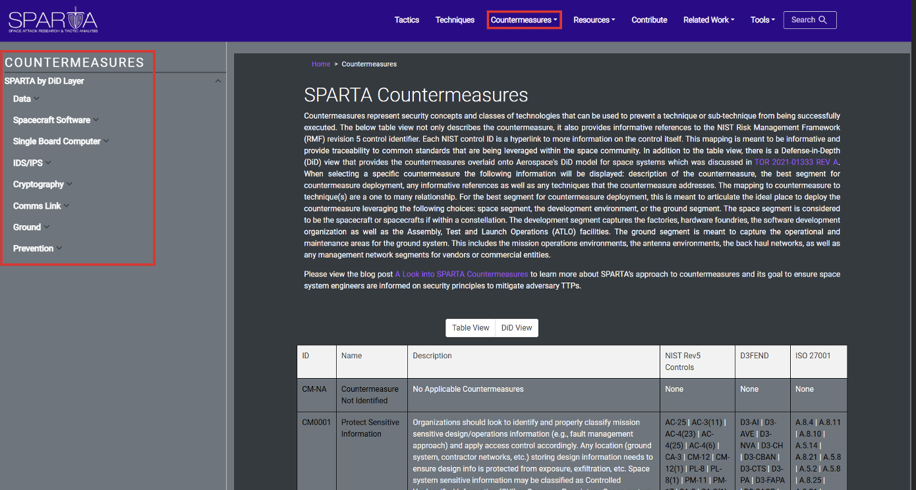Collapse the SPARTA by DiD Layer section chevron
This screenshot has height=490, width=916.
[218, 81]
